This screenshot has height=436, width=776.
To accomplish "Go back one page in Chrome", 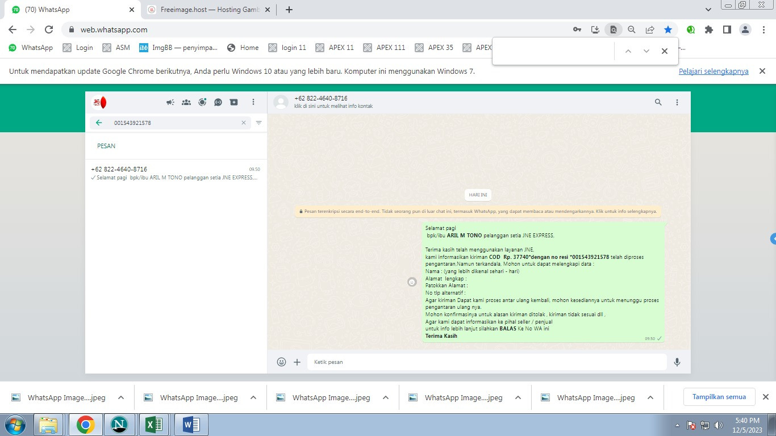I will 12,30.
